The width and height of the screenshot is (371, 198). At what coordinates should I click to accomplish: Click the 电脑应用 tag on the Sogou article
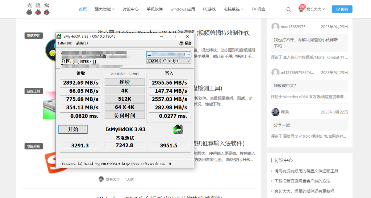(34, 146)
